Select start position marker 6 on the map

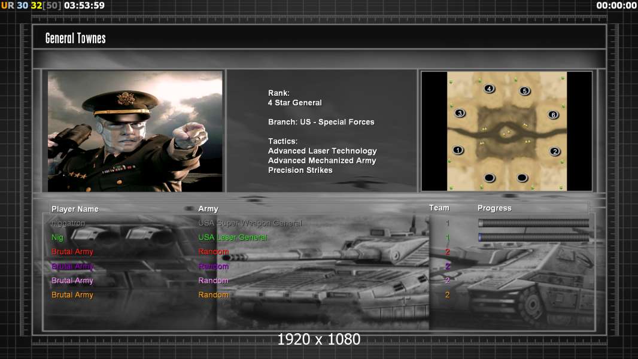pos(553,115)
